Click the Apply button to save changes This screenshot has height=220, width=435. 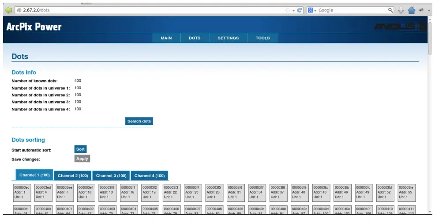[x=82, y=159]
